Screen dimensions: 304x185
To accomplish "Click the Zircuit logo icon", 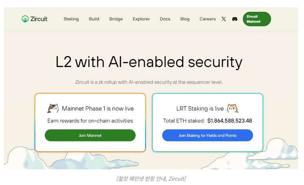I will tap(25, 19).
